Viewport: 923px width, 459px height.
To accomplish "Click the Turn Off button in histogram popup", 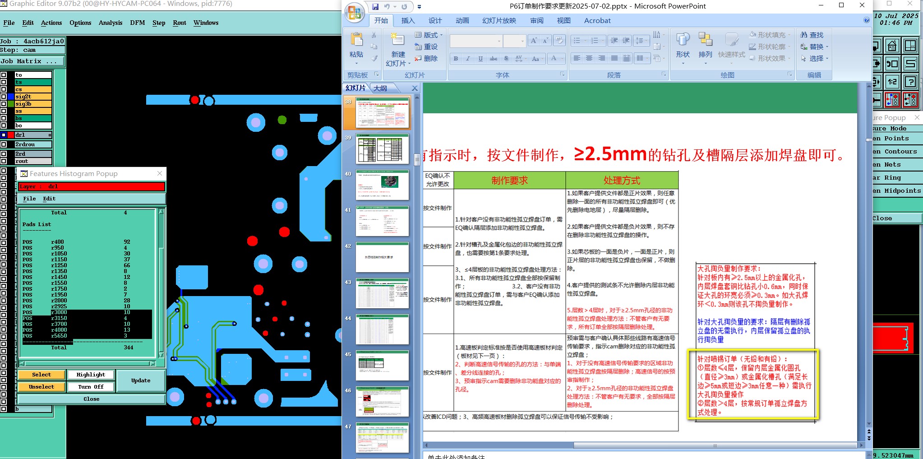I will point(91,387).
